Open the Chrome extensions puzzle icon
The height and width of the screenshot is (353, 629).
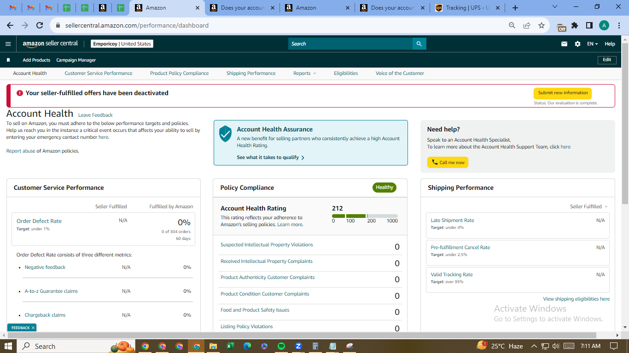coord(575,26)
